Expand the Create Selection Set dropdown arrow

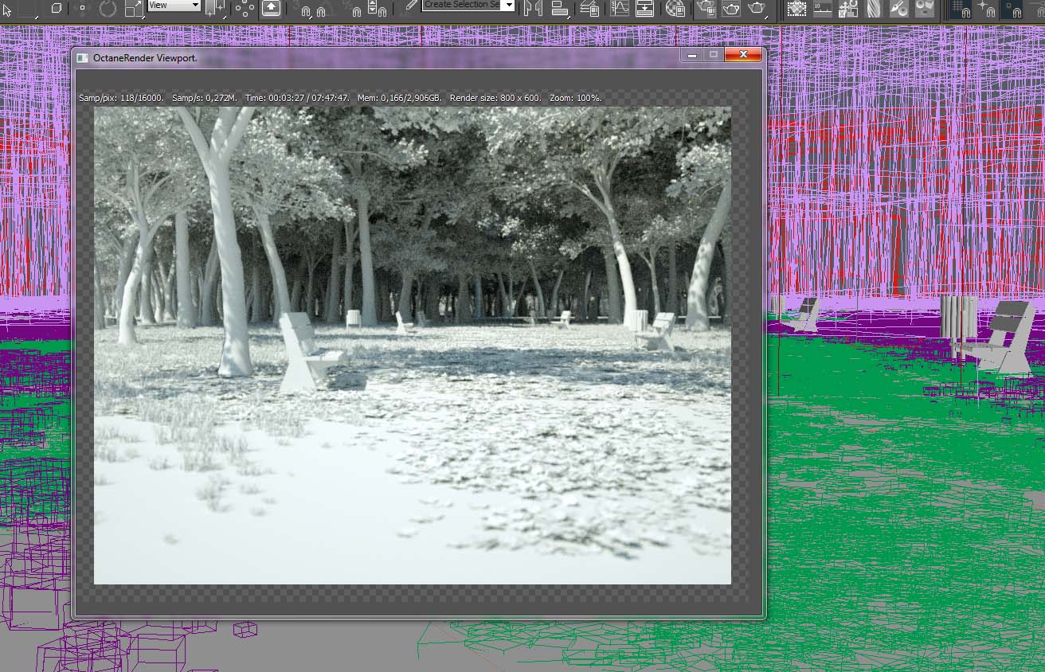coord(510,5)
